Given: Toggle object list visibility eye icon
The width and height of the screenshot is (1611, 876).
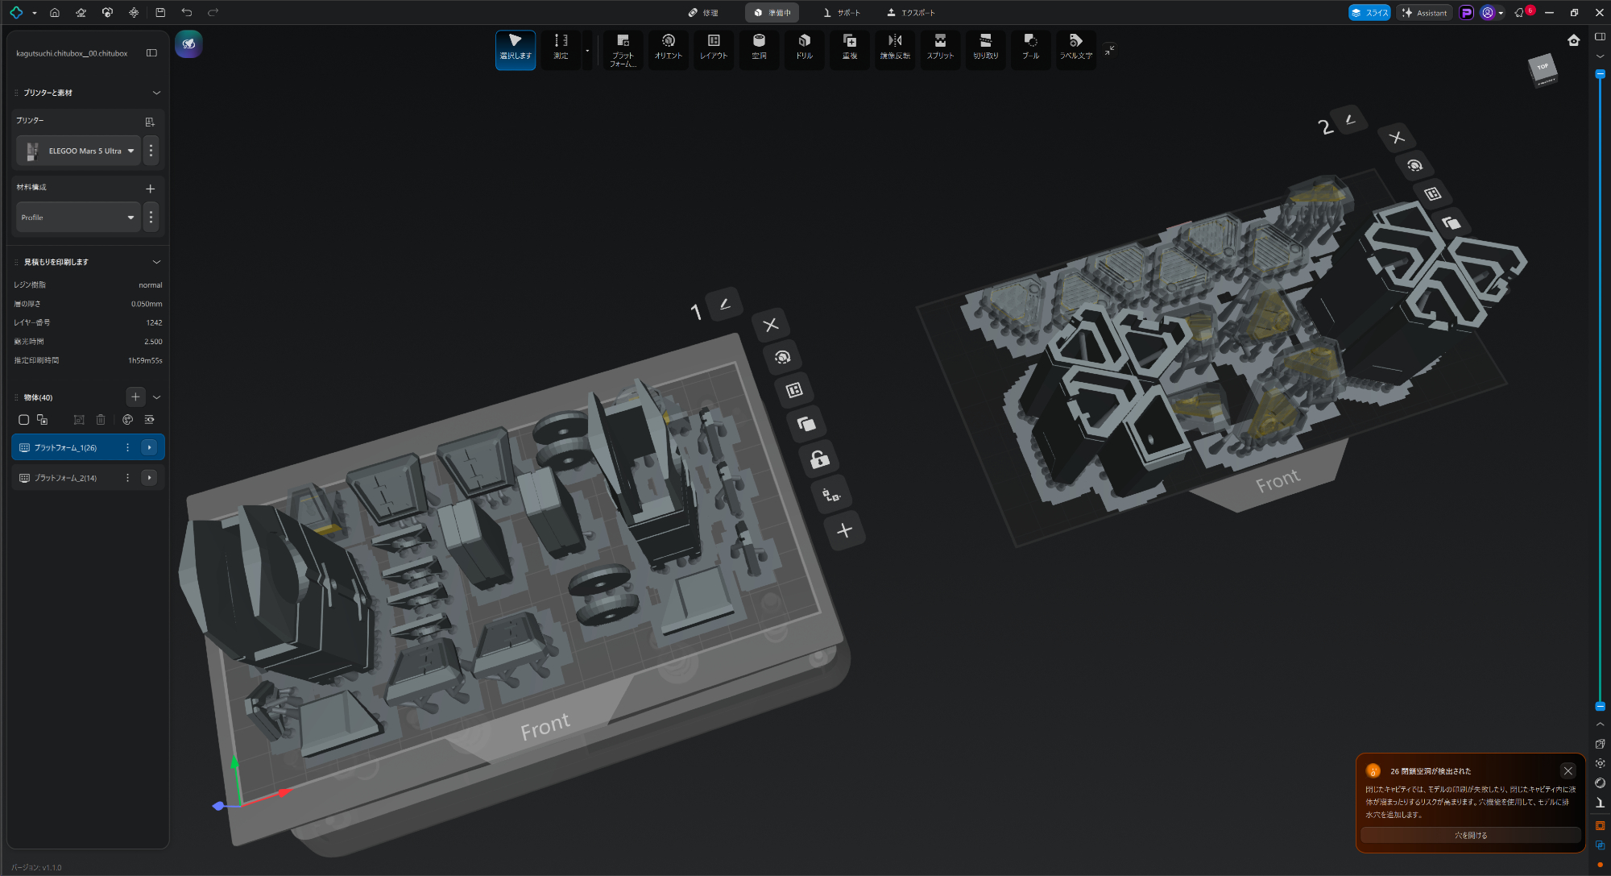Looking at the screenshot, I should tap(149, 420).
